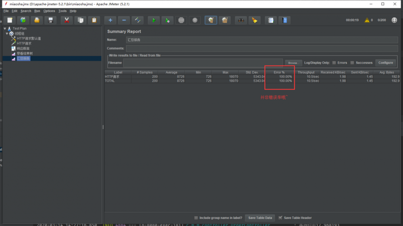Open the Tools menu
403x226 pixels.
(62, 11)
